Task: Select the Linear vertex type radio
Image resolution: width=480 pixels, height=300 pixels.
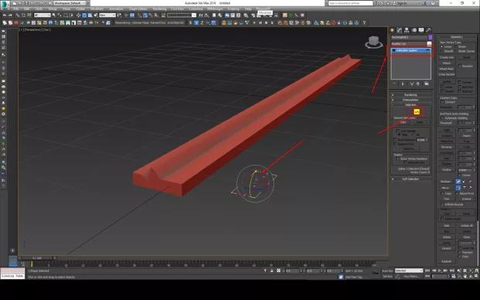Action: pos(442,47)
